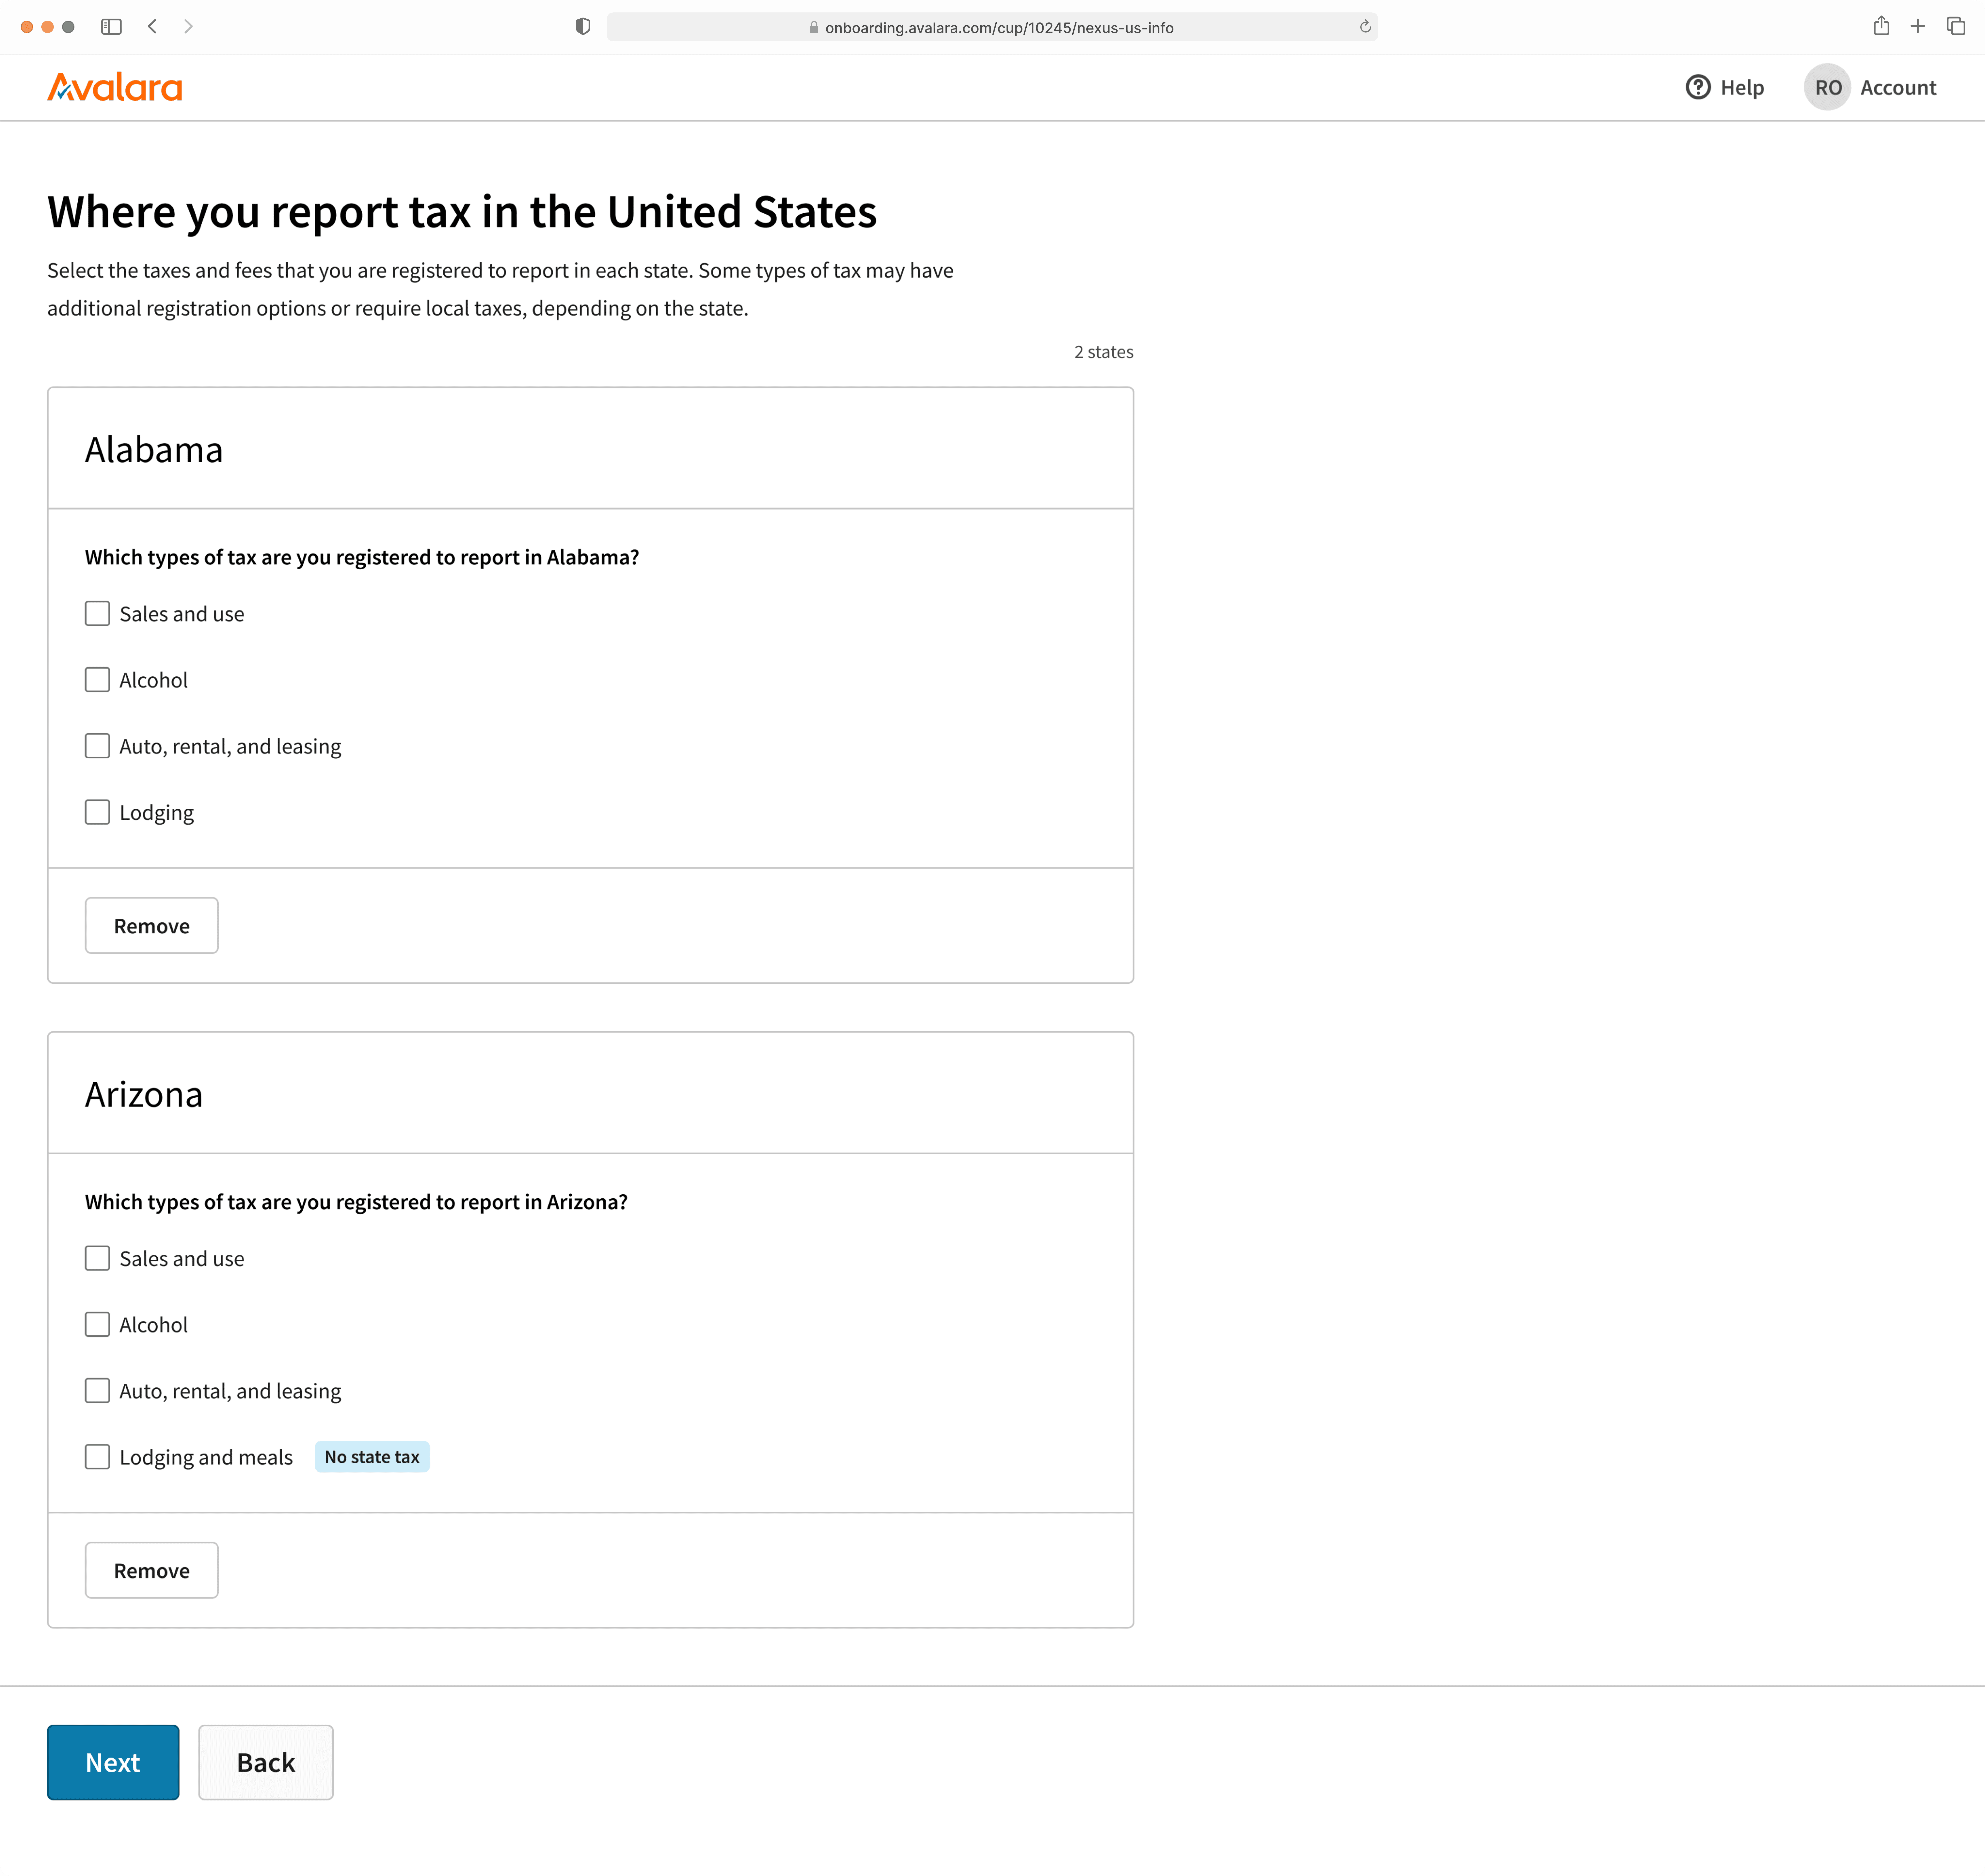Check Auto, rental, and leasing for Alabama
This screenshot has width=1985, height=1876.
[97, 746]
